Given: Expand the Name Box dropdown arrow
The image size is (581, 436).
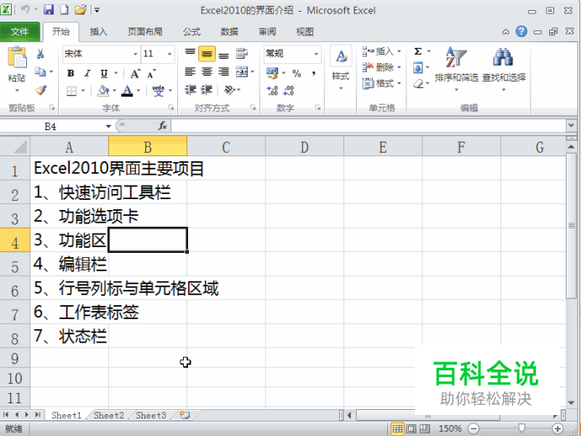Looking at the screenshot, I should 108,126.
